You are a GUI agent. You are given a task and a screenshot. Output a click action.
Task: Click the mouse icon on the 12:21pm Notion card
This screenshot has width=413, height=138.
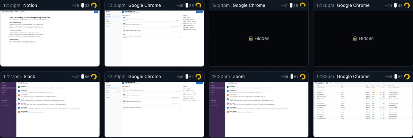click(83, 5)
